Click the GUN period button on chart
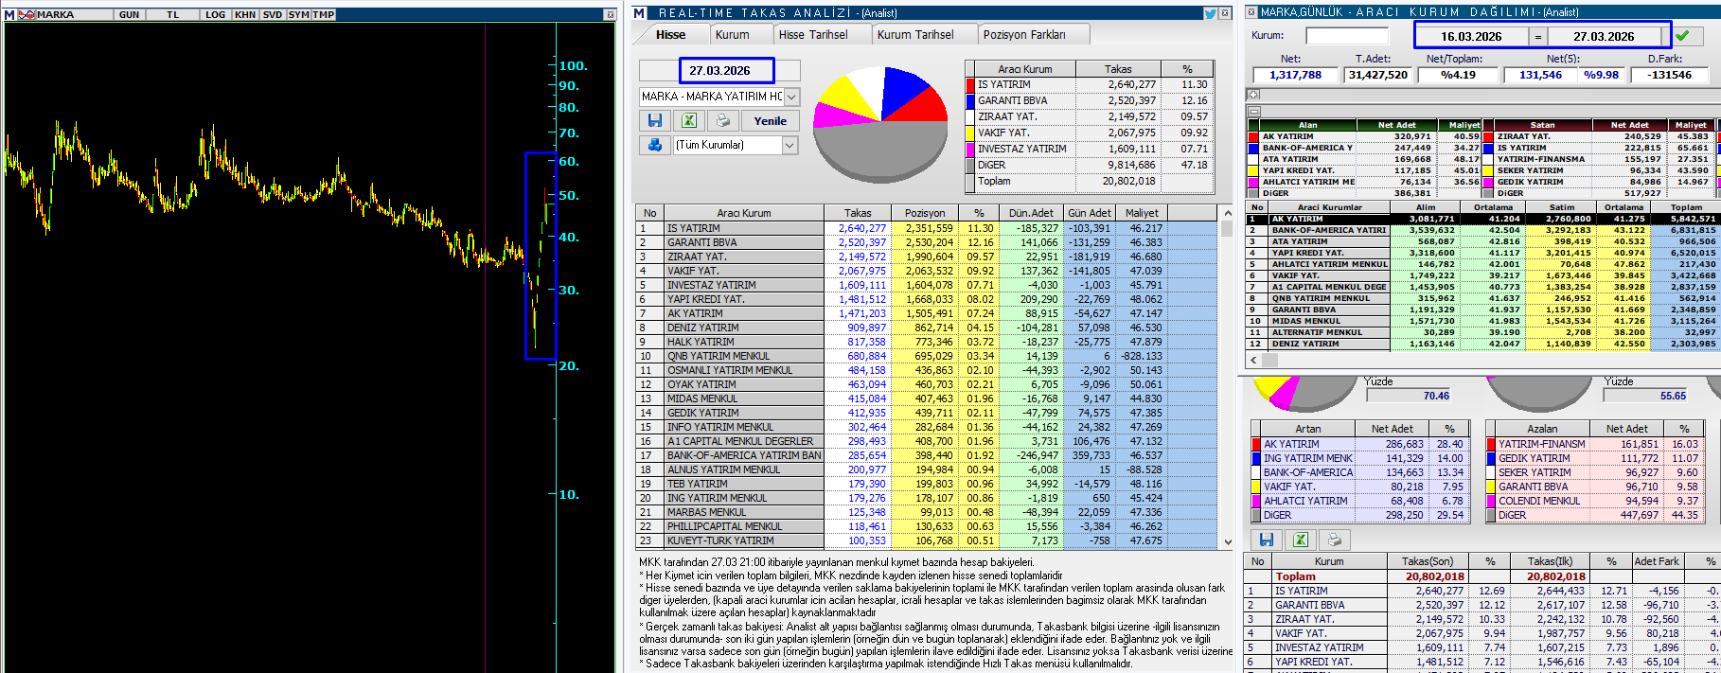The height and width of the screenshot is (673, 1721). [129, 14]
